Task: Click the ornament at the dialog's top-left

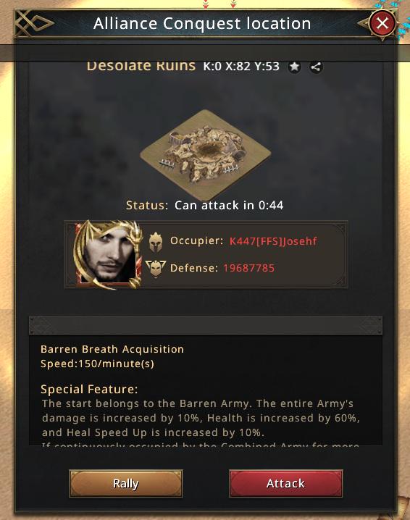Action: 35,23
